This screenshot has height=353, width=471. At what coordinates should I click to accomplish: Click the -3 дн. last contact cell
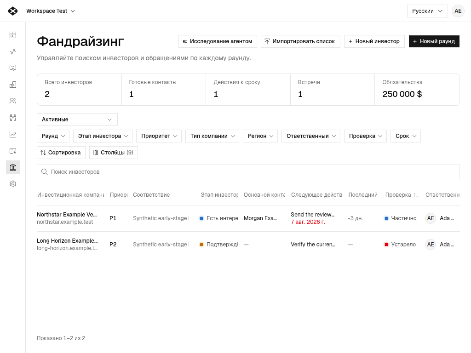356,218
